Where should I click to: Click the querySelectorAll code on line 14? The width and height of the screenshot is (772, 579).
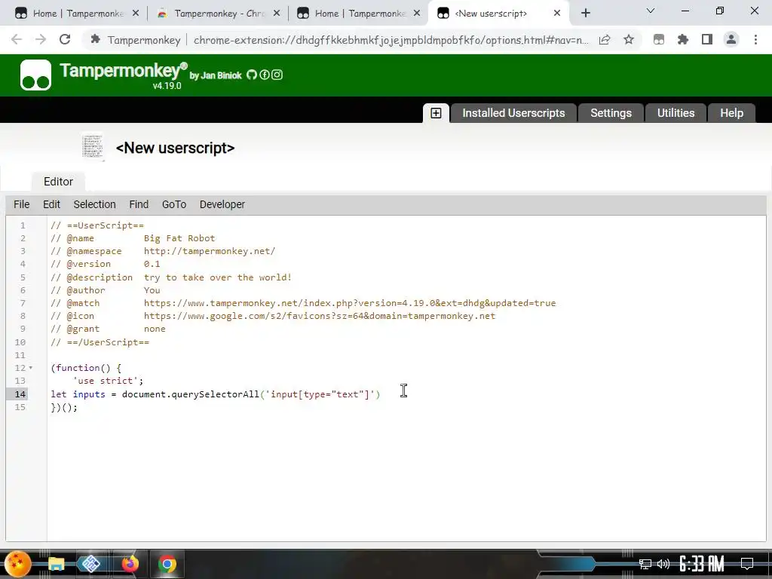coord(215,394)
